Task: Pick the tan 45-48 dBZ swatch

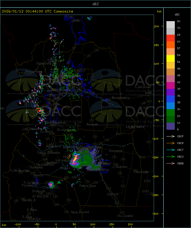Action: pyautogui.click(x=170, y=72)
